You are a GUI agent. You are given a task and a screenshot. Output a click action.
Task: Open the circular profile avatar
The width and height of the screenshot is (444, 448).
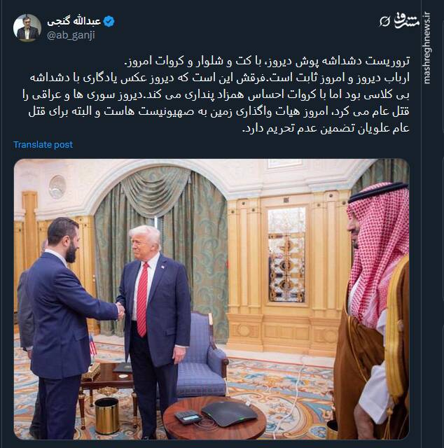pyautogui.click(x=27, y=28)
